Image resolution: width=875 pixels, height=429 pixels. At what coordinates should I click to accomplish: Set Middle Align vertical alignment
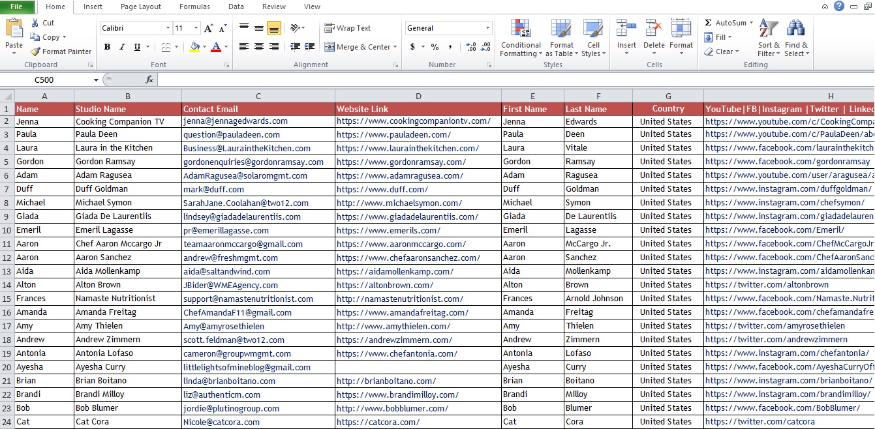[259, 27]
